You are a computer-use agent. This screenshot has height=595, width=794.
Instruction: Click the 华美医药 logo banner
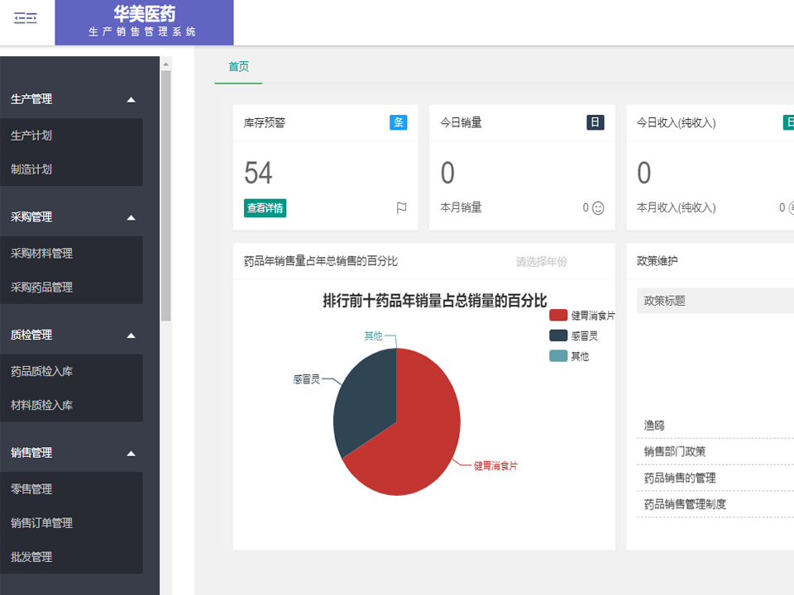[x=144, y=21]
